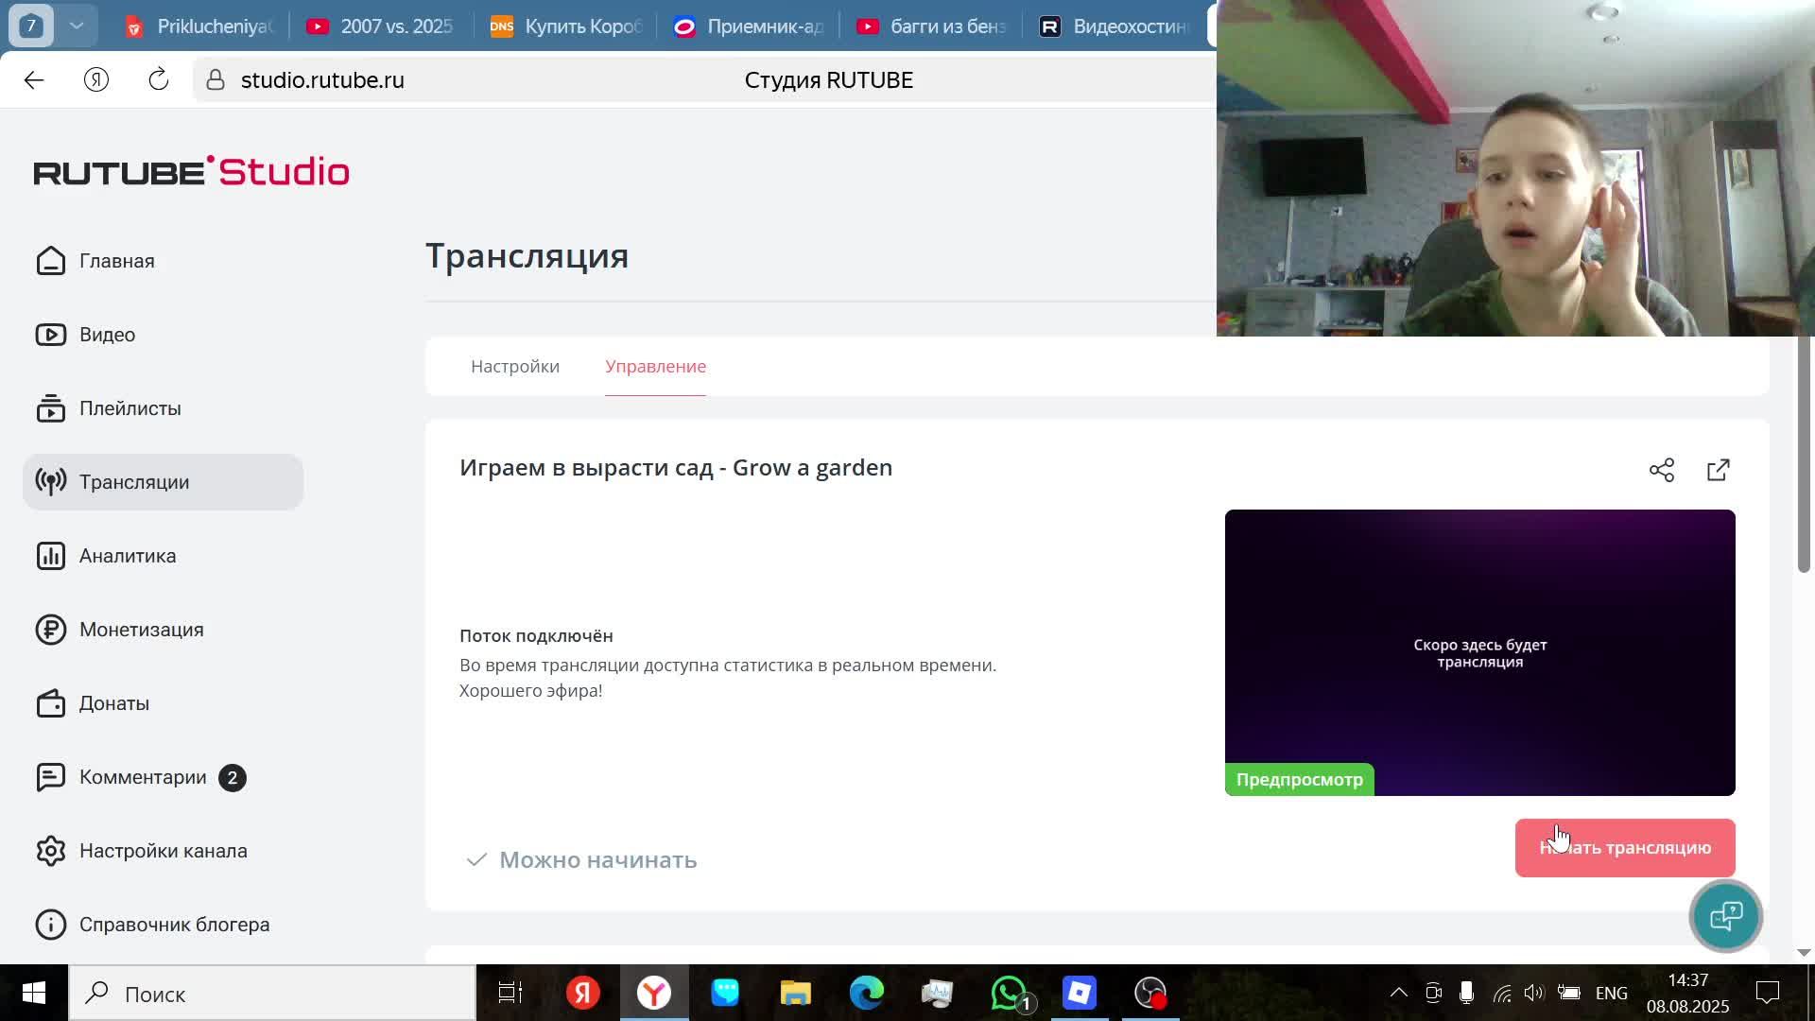1815x1021 pixels.
Task: Open the support chat widget icon
Action: [x=1725, y=915]
